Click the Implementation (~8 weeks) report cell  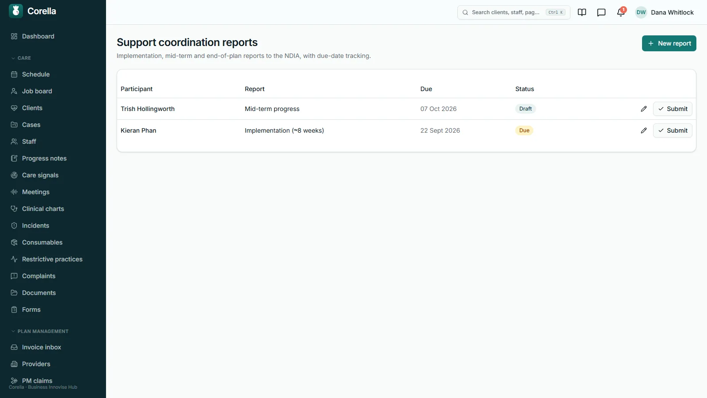[284, 130]
